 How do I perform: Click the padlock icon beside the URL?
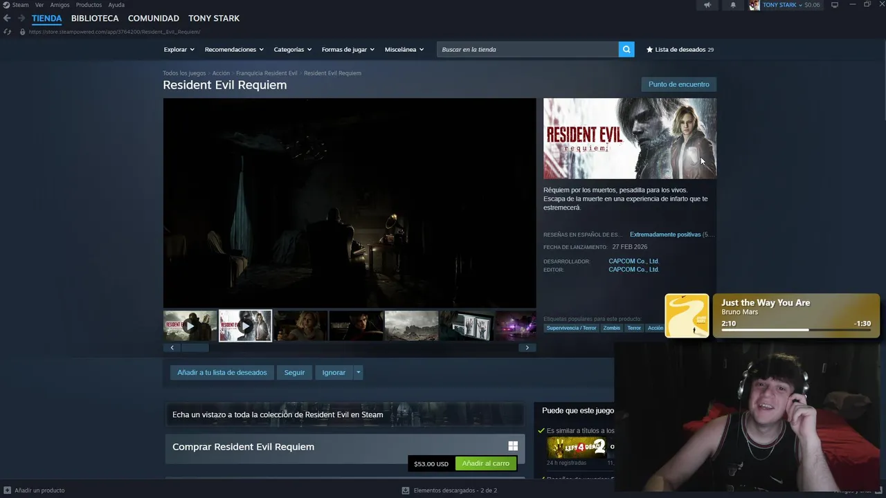[22, 32]
